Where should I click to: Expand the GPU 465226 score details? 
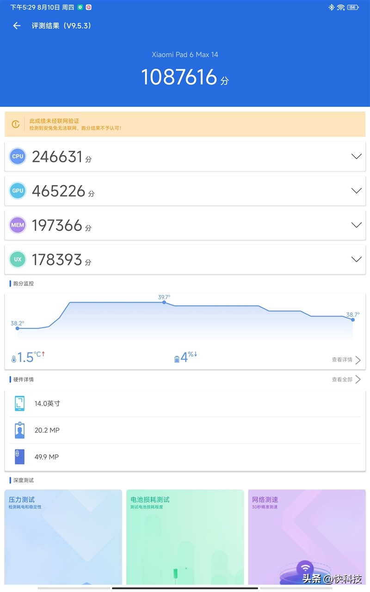click(x=356, y=191)
